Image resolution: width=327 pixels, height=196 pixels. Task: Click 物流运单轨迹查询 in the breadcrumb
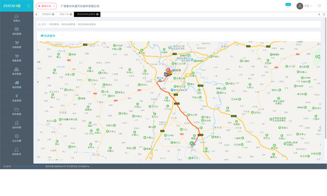[x=87, y=24]
